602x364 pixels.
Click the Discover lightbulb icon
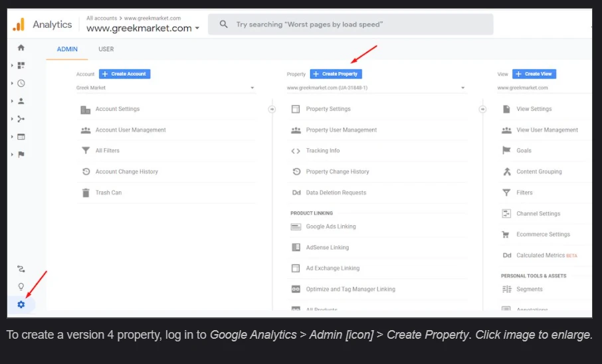(21, 287)
